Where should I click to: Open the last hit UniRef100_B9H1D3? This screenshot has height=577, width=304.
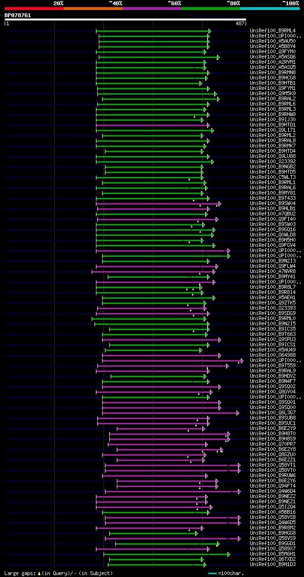pos(273,565)
